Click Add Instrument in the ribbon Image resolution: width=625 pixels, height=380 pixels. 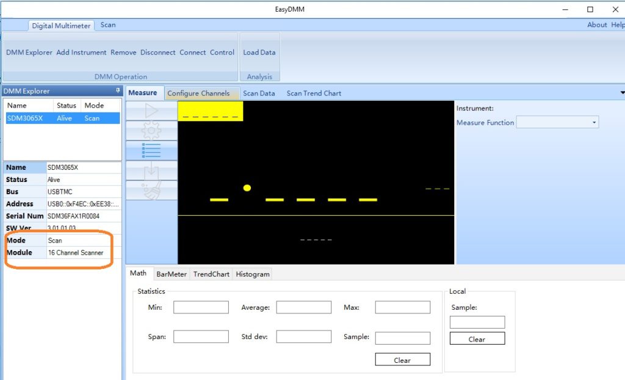(81, 53)
